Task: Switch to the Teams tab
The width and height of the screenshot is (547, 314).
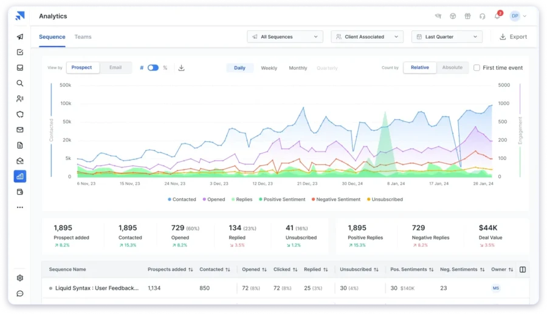Action: [83, 37]
